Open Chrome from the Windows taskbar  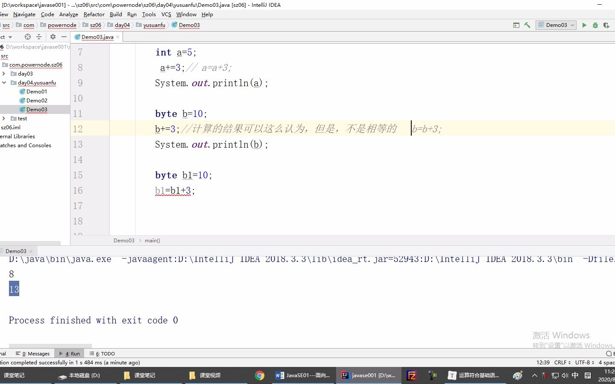[260, 375]
